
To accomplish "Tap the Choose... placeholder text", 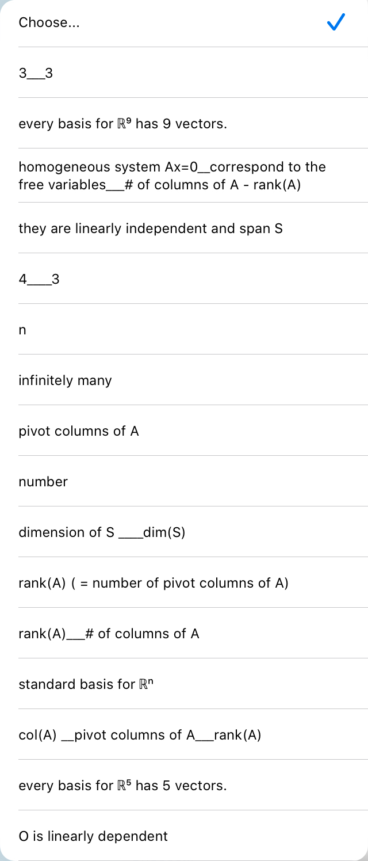I will click(x=49, y=22).
